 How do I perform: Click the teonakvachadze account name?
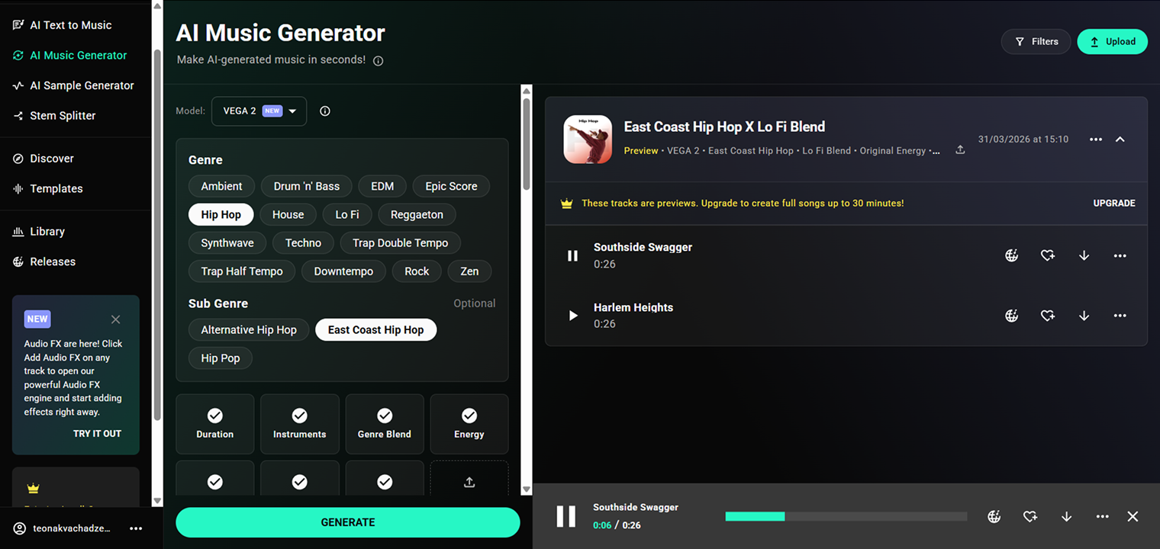(x=72, y=528)
